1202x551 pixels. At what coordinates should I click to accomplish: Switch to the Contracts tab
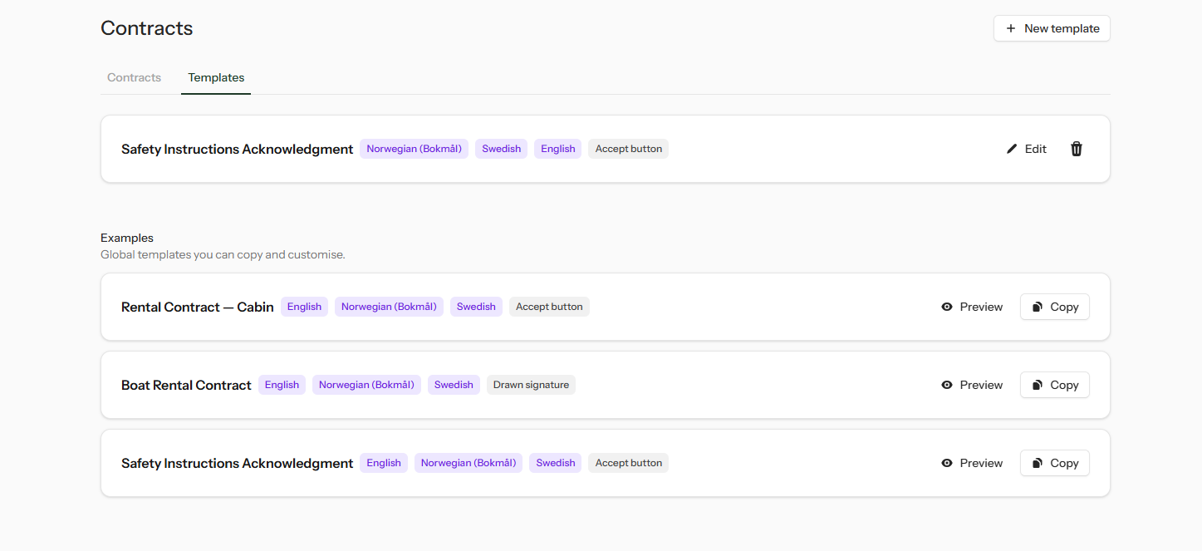coord(134,77)
